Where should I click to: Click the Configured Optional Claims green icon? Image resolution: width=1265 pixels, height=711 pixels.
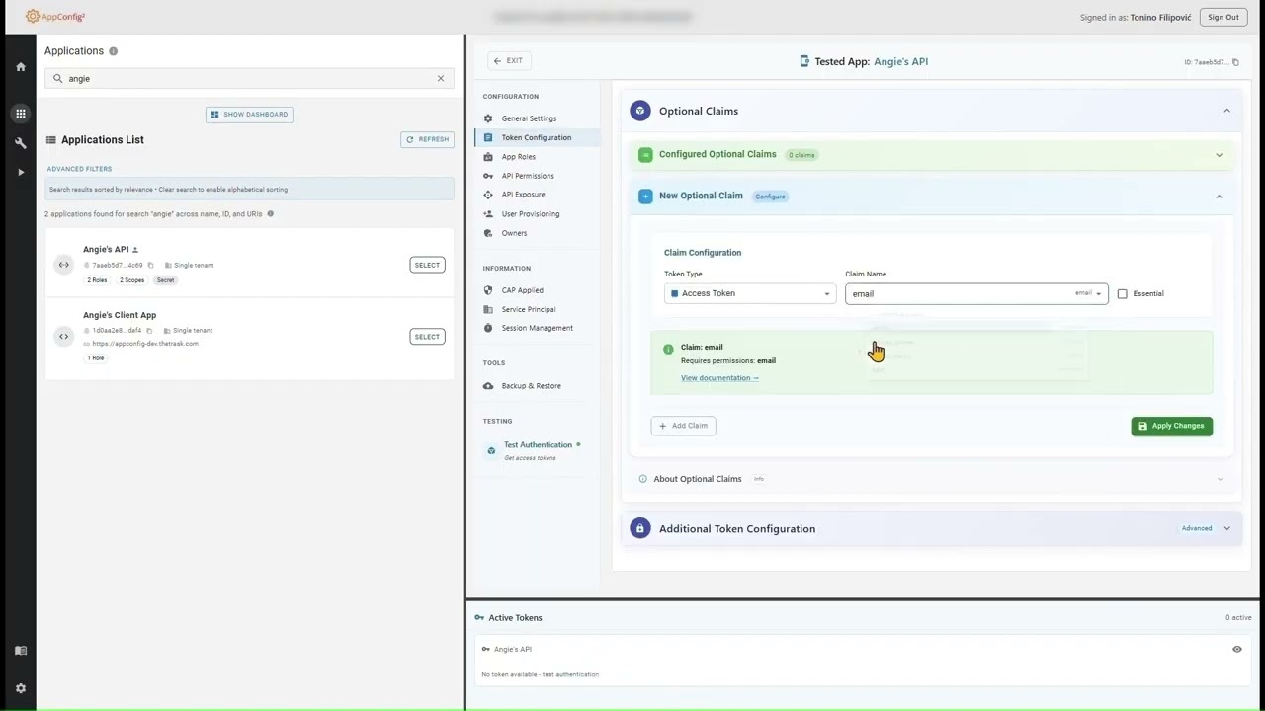[645, 155]
